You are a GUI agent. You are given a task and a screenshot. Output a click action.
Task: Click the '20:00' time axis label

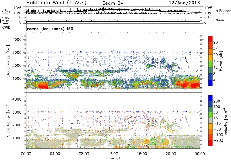pyautogui.click(x=171, y=154)
